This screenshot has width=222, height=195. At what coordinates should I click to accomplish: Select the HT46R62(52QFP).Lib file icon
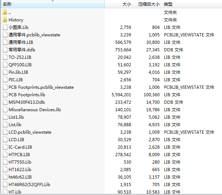5,185
